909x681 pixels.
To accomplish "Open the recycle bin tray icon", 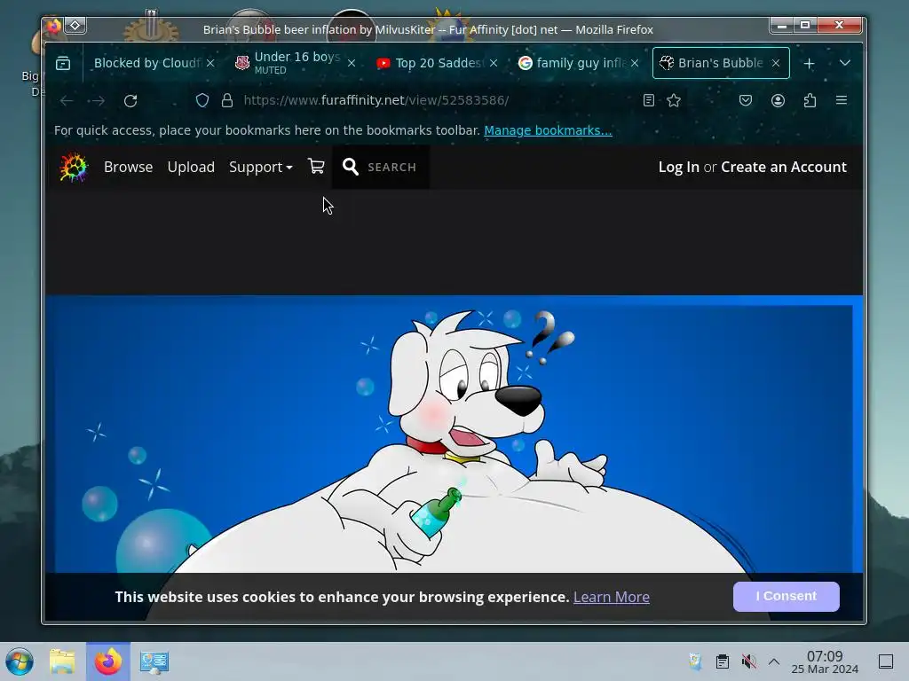I will 695,661.
